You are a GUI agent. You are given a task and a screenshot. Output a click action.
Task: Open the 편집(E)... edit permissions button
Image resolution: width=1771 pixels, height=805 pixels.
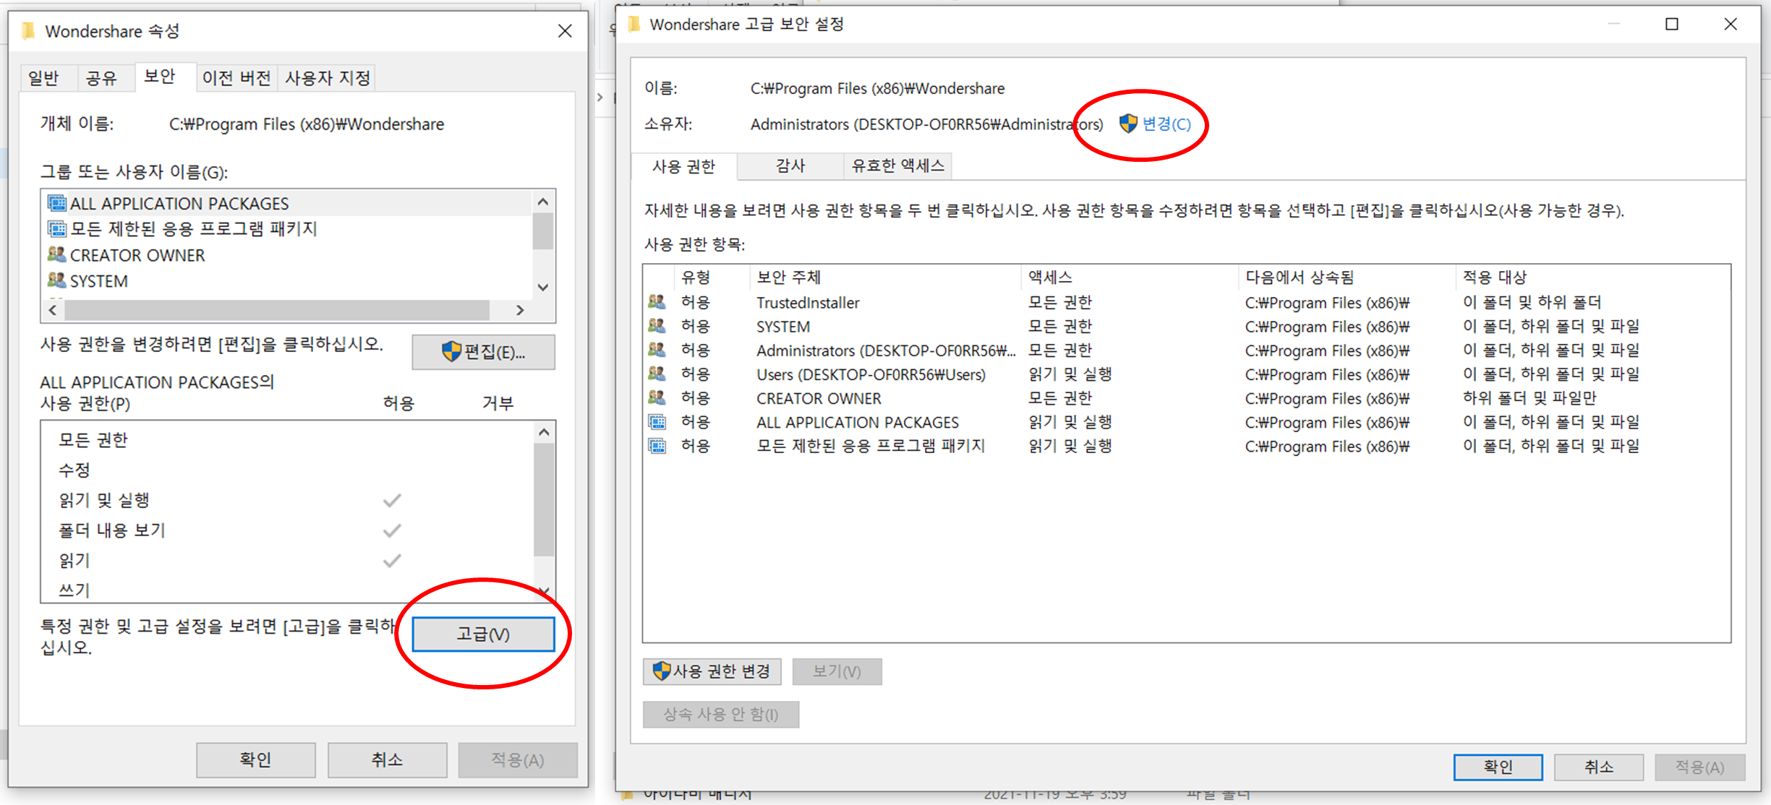pyautogui.click(x=483, y=352)
